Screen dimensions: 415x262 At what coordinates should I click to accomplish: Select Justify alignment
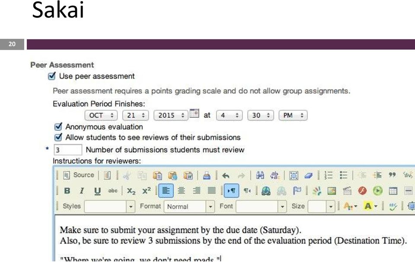[x=212, y=191]
